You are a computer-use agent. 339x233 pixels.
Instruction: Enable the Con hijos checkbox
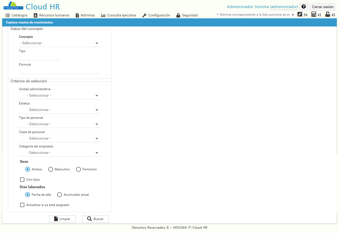coord(22,179)
